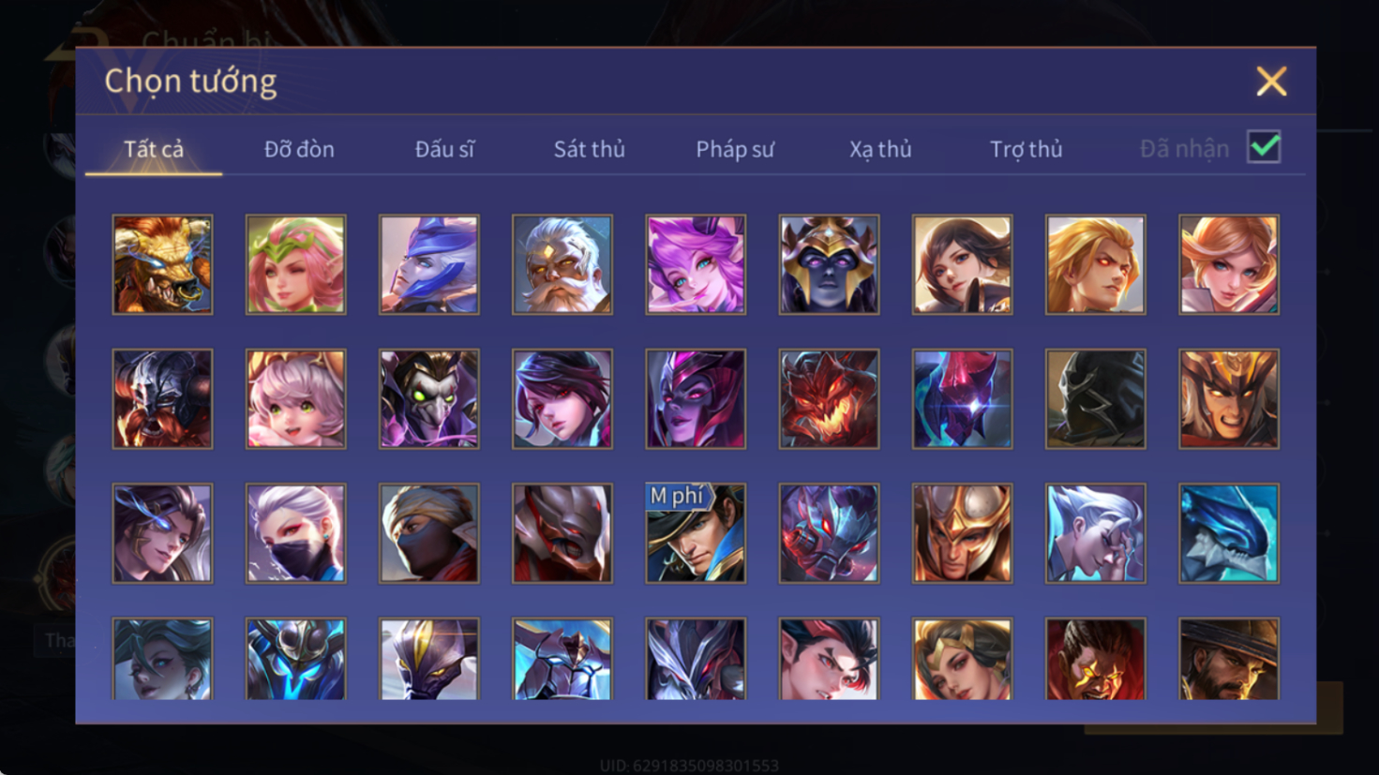Viewport: 1379px width, 775px height.
Task: Pick the hero portrait tagged M phí
Action: point(696,533)
